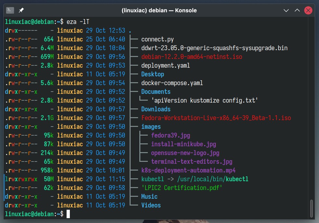
Task: Click the lrwxrwxrwx permissions string
Action: (21, 179)
